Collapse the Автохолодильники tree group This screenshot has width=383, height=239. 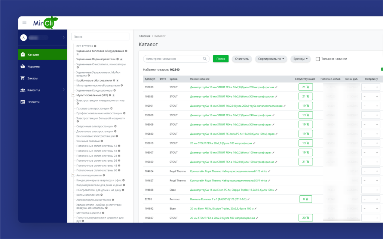pyautogui.click(x=73, y=175)
